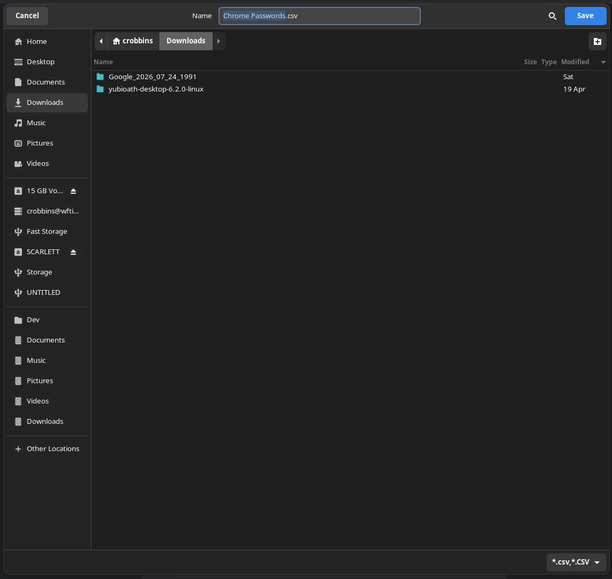Click the path bar's right arrow
612x579 pixels.
click(218, 41)
